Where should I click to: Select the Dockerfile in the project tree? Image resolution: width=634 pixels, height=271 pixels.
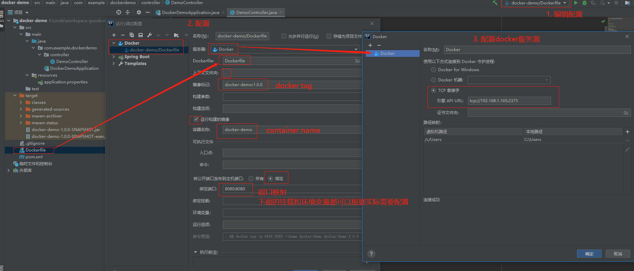(35, 150)
